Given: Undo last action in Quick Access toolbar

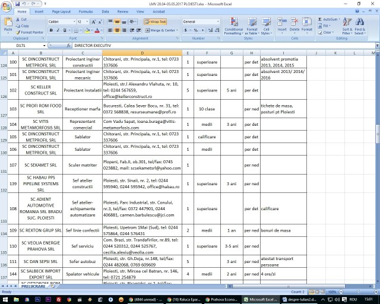Looking at the screenshot, I should point(24,4).
